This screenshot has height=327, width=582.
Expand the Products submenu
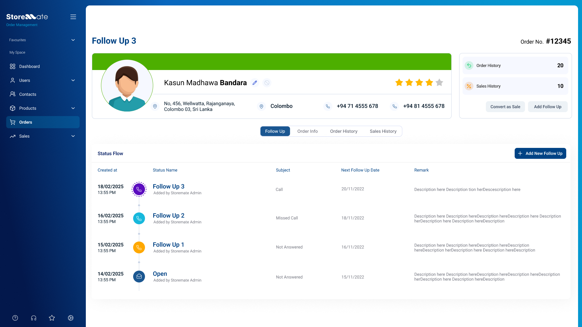point(73,108)
